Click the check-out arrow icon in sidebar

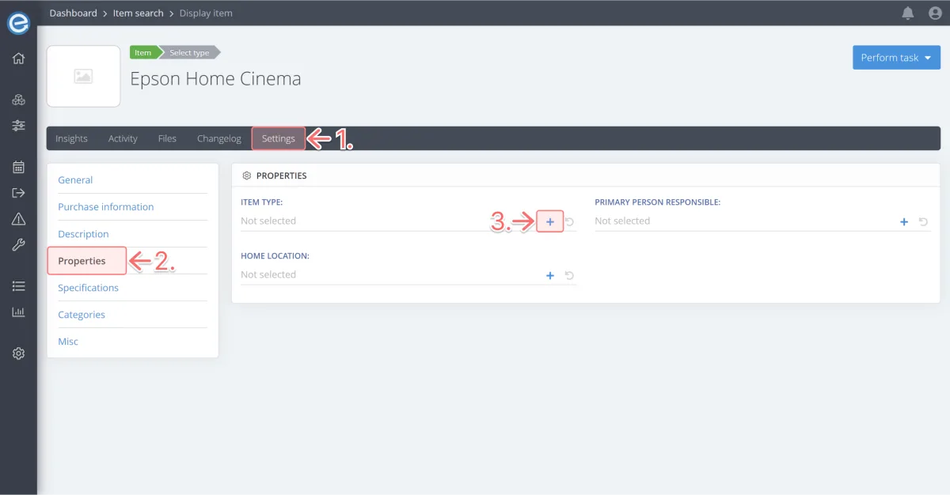tap(18, 193)
